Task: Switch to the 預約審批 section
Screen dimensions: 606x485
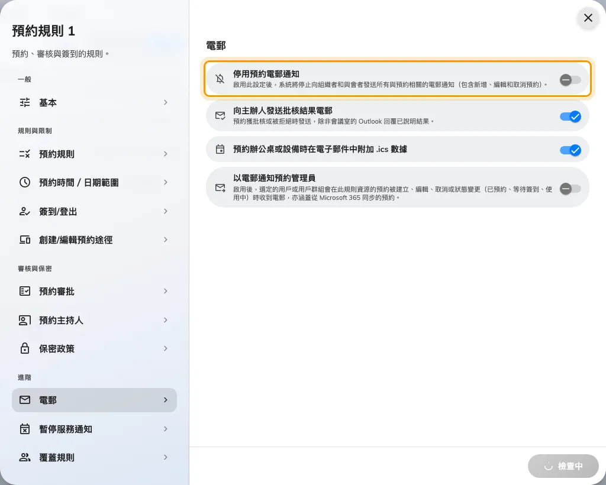Action: (94, 291)
